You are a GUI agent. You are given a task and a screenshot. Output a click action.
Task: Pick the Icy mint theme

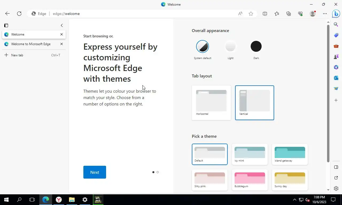[250, 154]
